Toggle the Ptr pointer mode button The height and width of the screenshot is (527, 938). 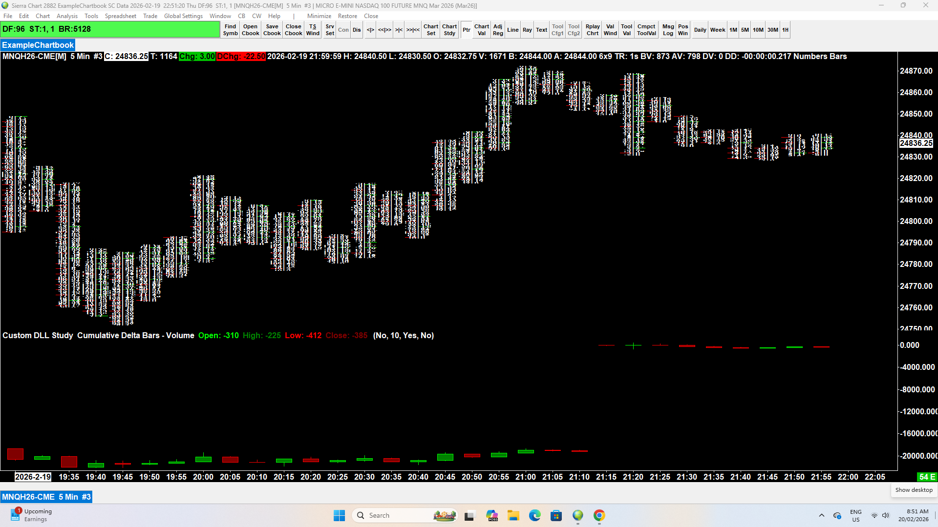coord(467,30)
